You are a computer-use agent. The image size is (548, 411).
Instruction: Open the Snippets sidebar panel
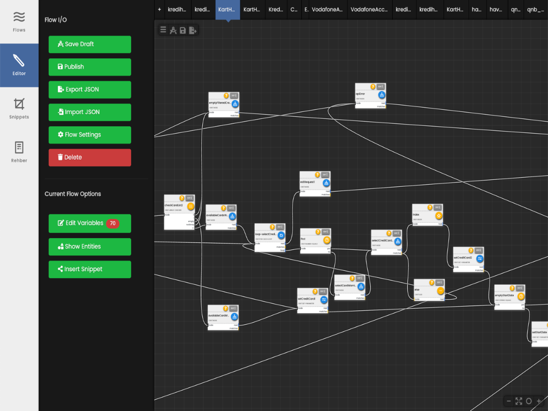click(19, 109)
